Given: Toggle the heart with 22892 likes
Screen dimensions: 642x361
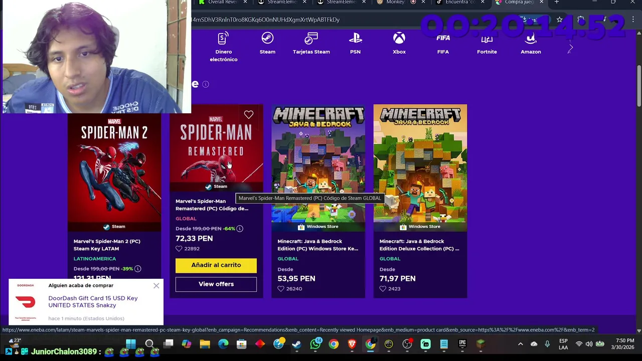Looking at the screenshot, I should [179, 249].
